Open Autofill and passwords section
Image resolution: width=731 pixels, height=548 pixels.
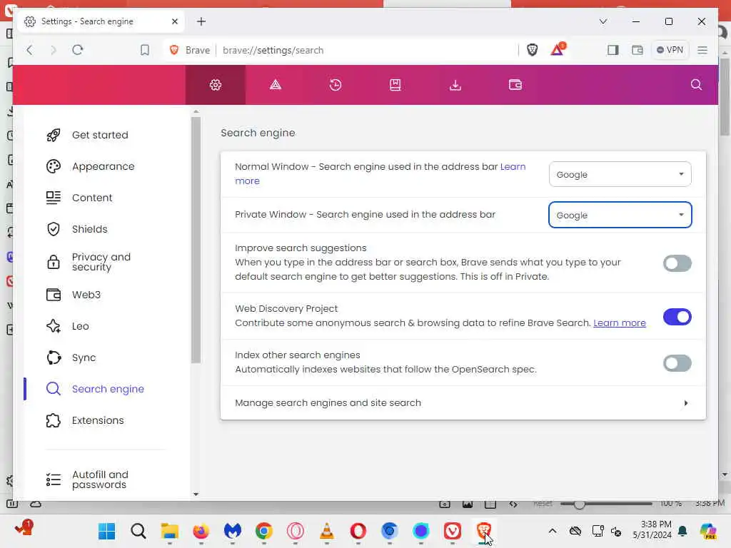click(x=100, y=479)
